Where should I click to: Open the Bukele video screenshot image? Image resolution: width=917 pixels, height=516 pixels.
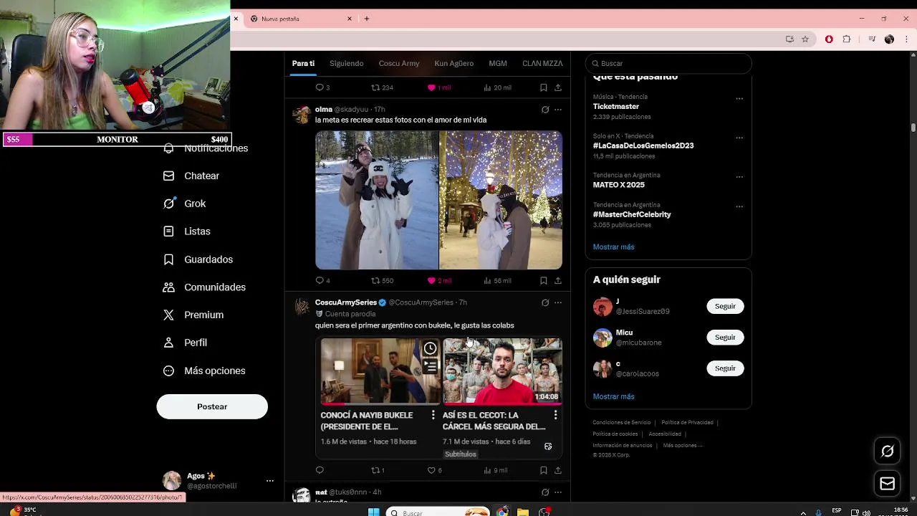coord(439,398)
